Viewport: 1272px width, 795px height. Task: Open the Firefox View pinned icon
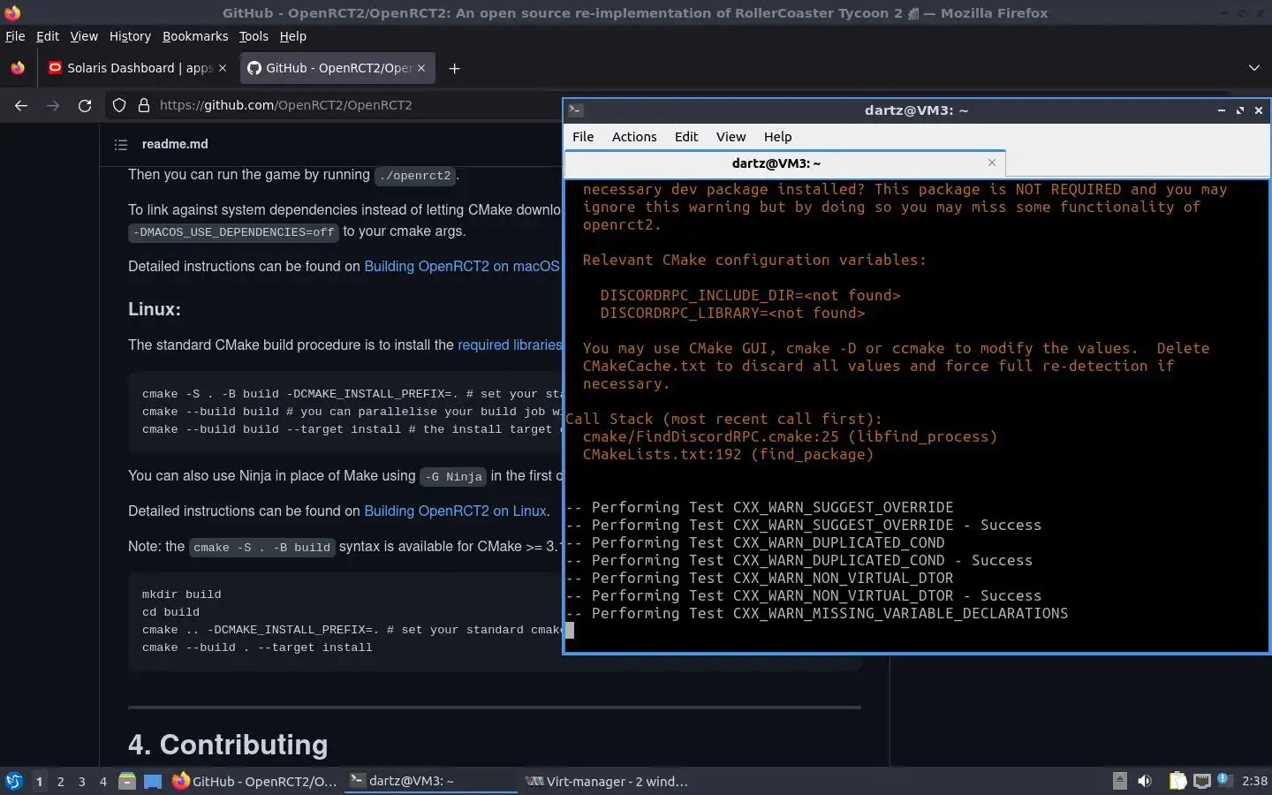pos(18,68)
